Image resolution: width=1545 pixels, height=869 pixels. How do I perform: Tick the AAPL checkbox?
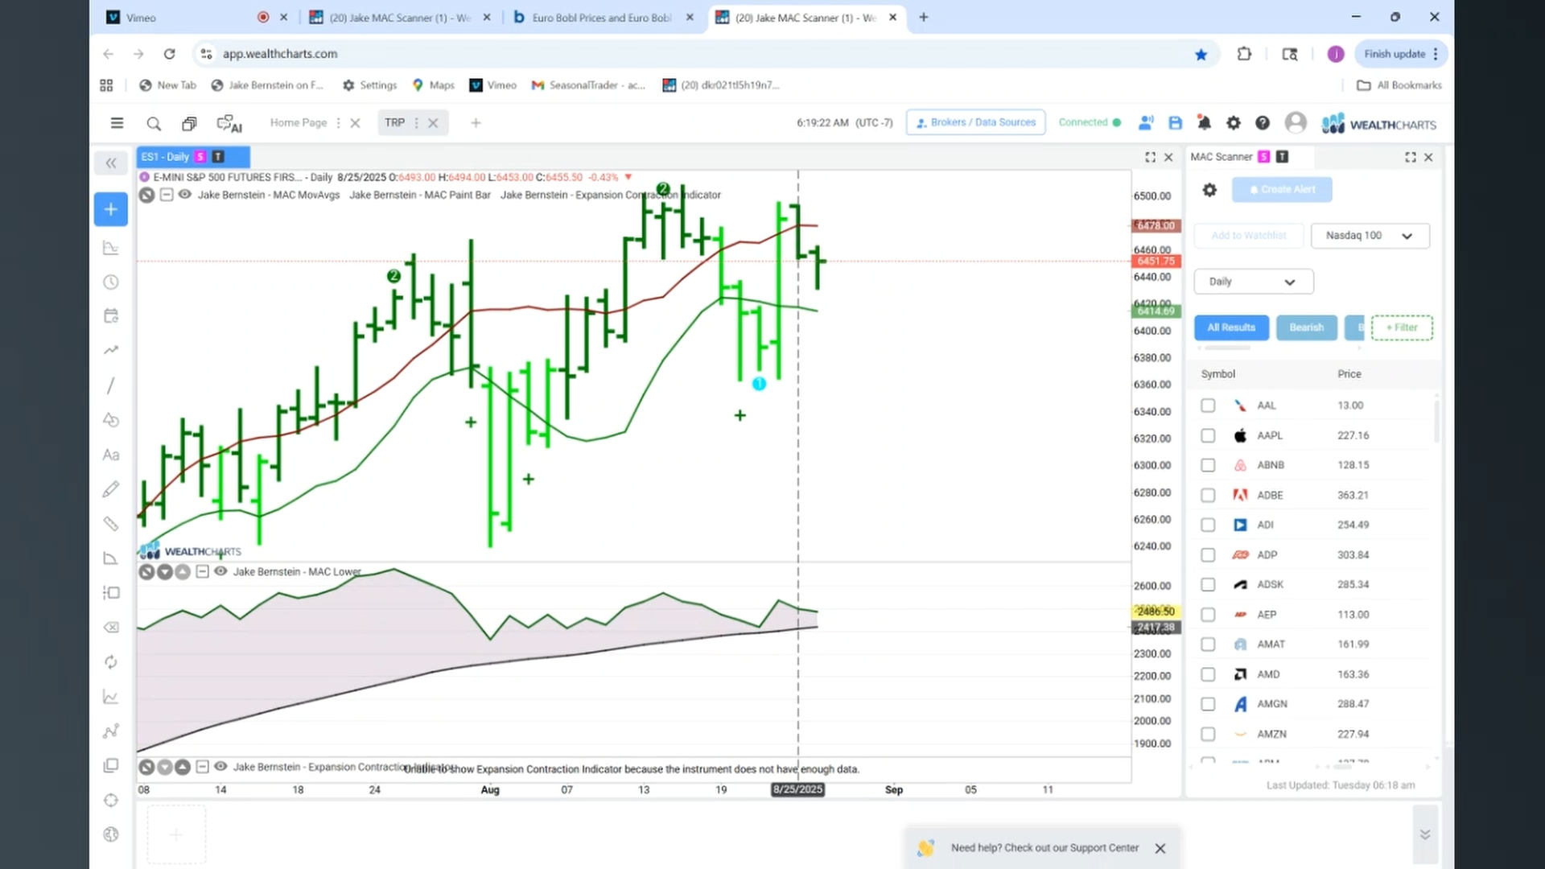pos(1208,435)
